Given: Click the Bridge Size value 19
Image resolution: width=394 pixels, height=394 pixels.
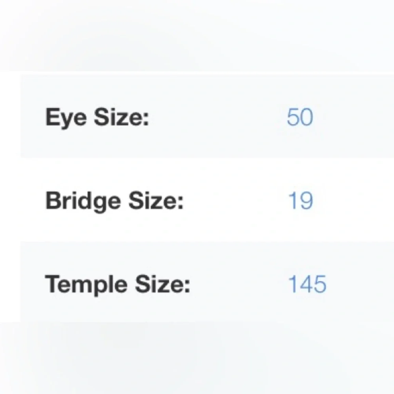Looking at the screenshot, I should click(x=301, y=201).
